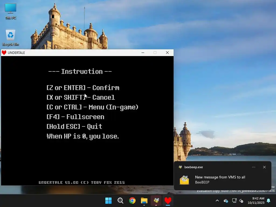Image resolution: width=276 pixels, height=207 pixels.
Task: Click the Undertale v1.00 Toby Fox copyright text
Action: (x=82, y=182)
